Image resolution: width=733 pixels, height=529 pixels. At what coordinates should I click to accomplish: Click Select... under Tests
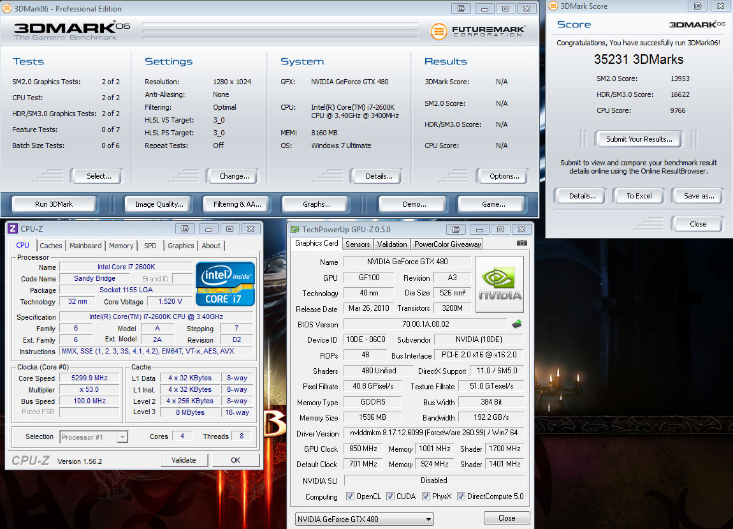(99, 176)
